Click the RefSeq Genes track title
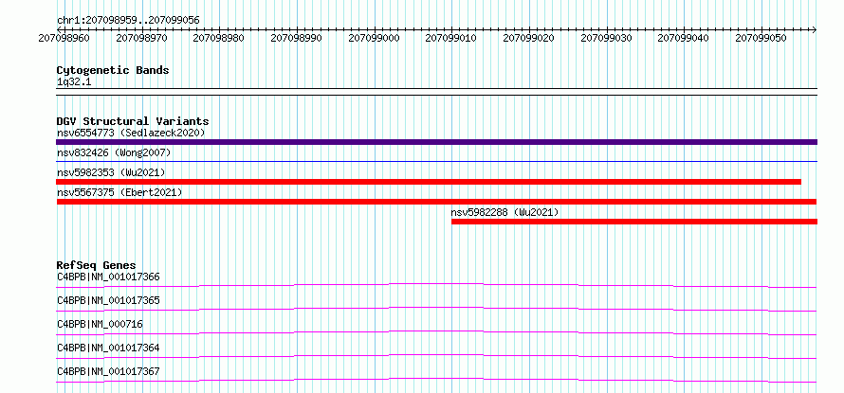The width and height of the screenshot is (844, 393). point(97,265)
